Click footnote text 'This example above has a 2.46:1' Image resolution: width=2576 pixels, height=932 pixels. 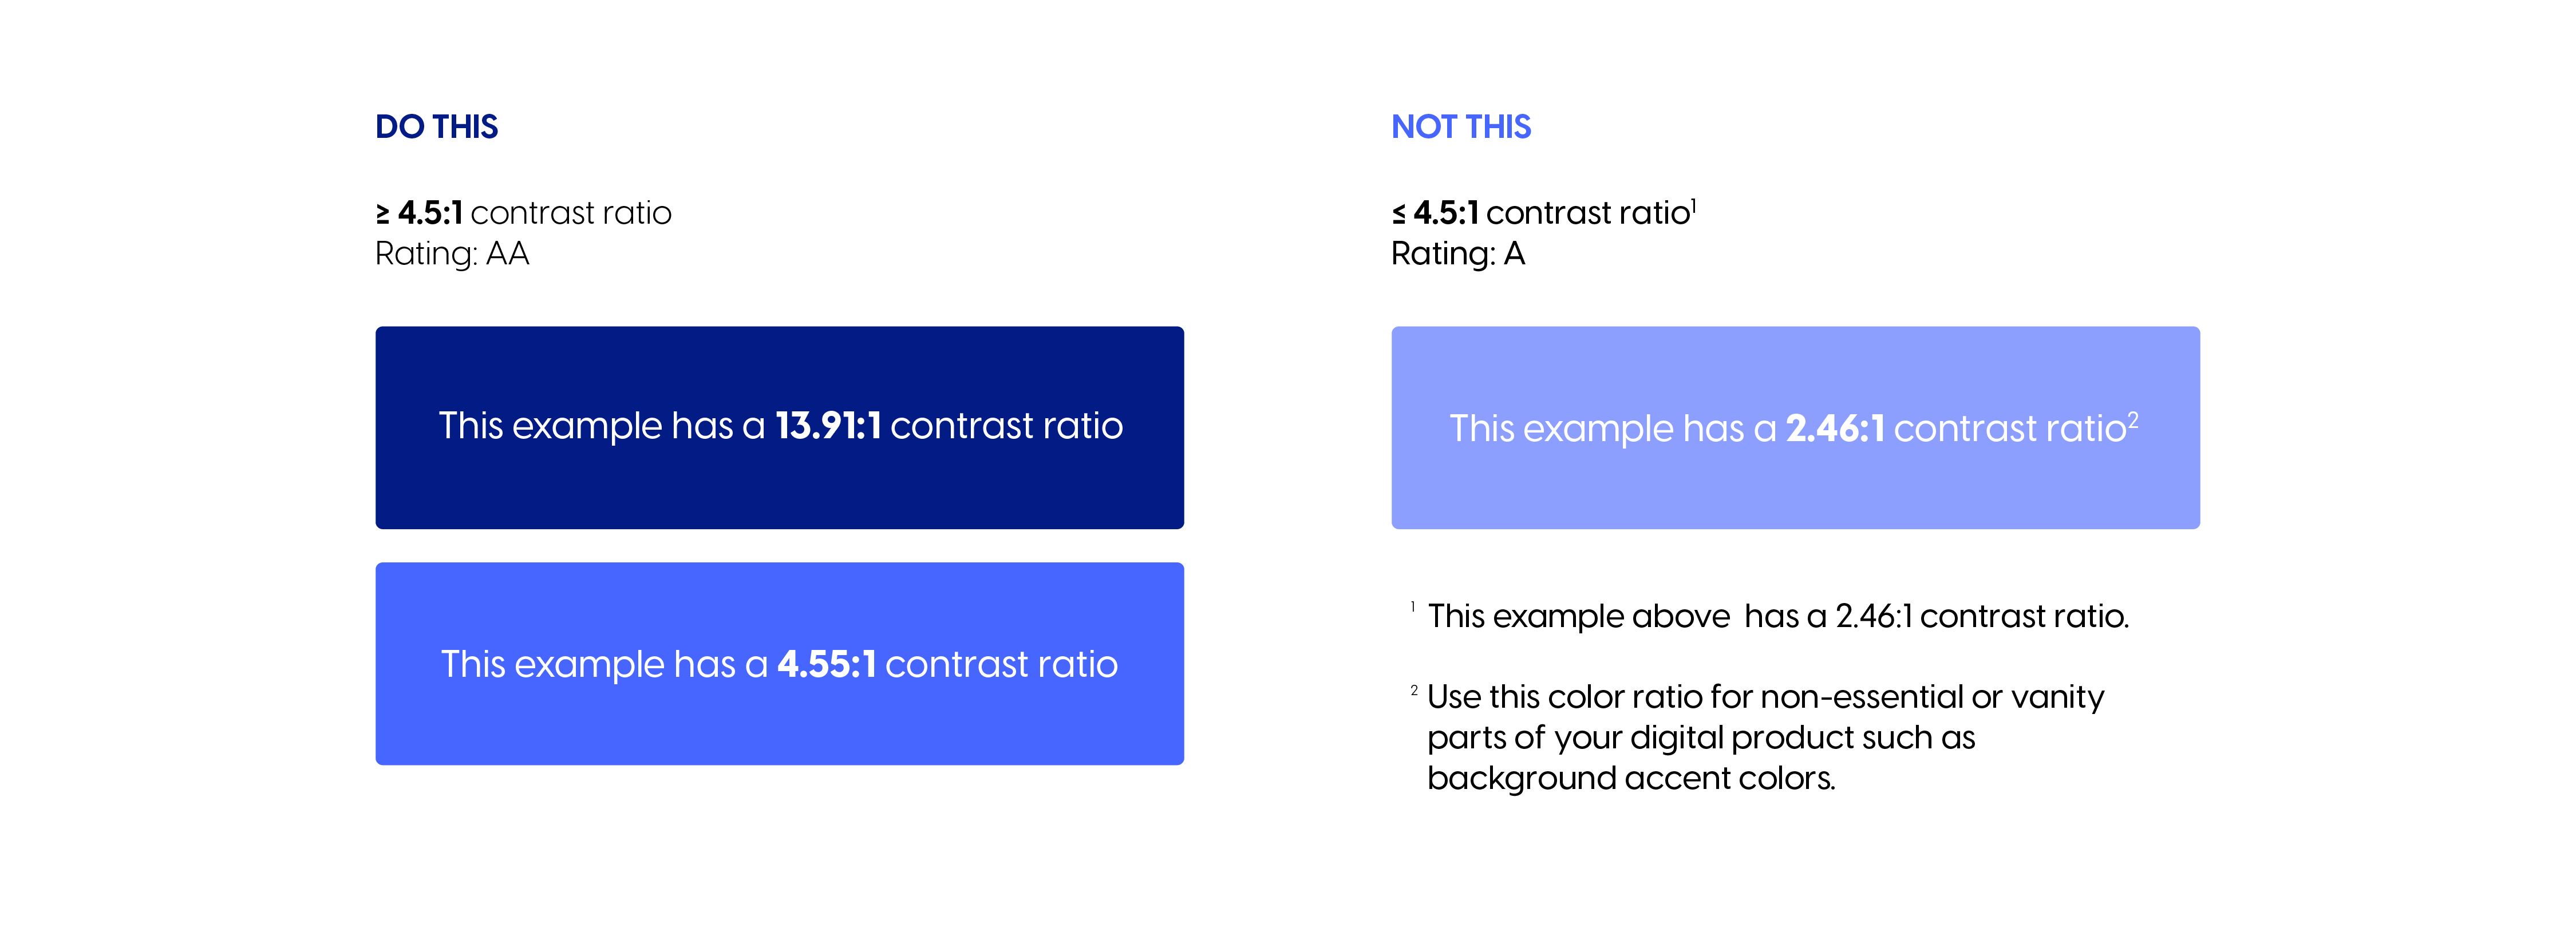coord(1778,616)
